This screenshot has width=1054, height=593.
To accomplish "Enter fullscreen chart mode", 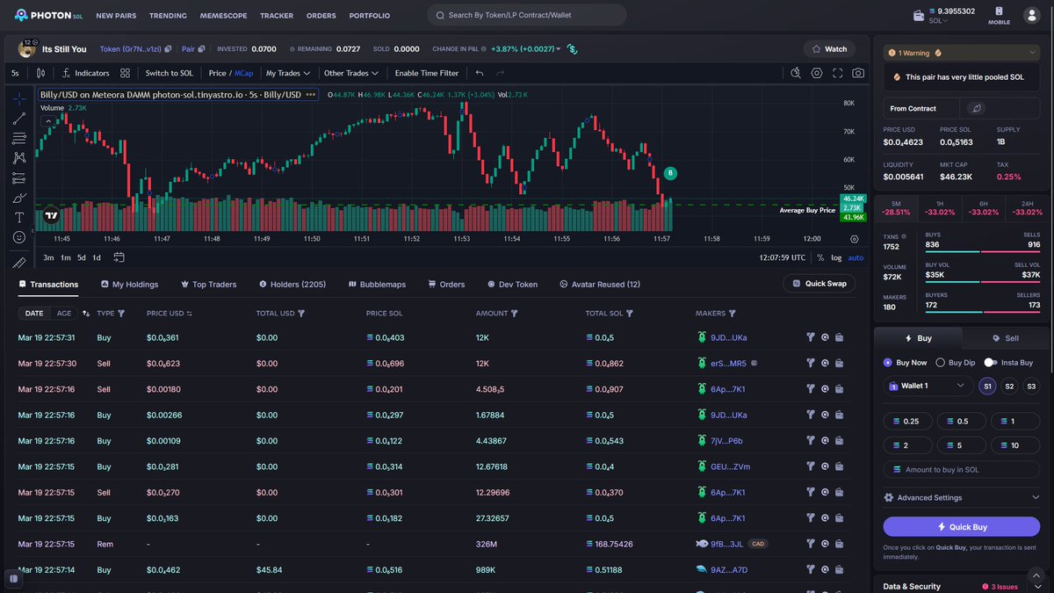I will click(838, 73).
